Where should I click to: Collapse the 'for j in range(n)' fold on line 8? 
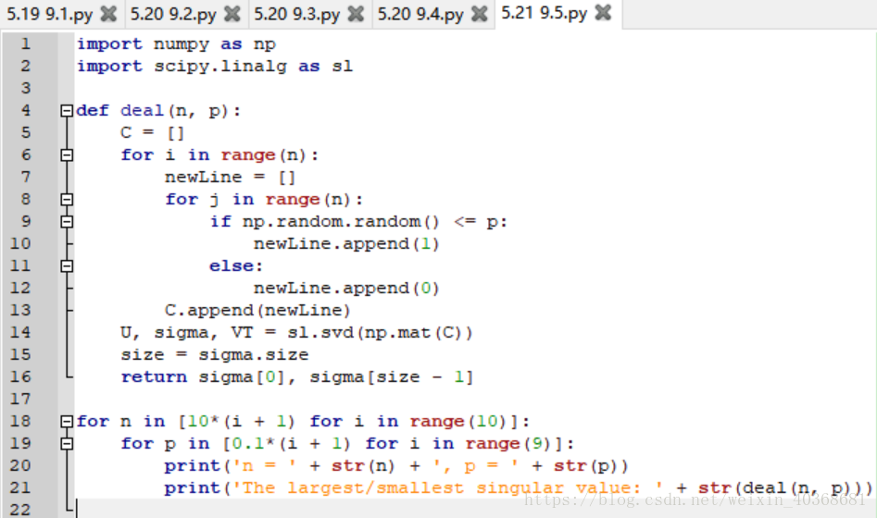point(67,200)
